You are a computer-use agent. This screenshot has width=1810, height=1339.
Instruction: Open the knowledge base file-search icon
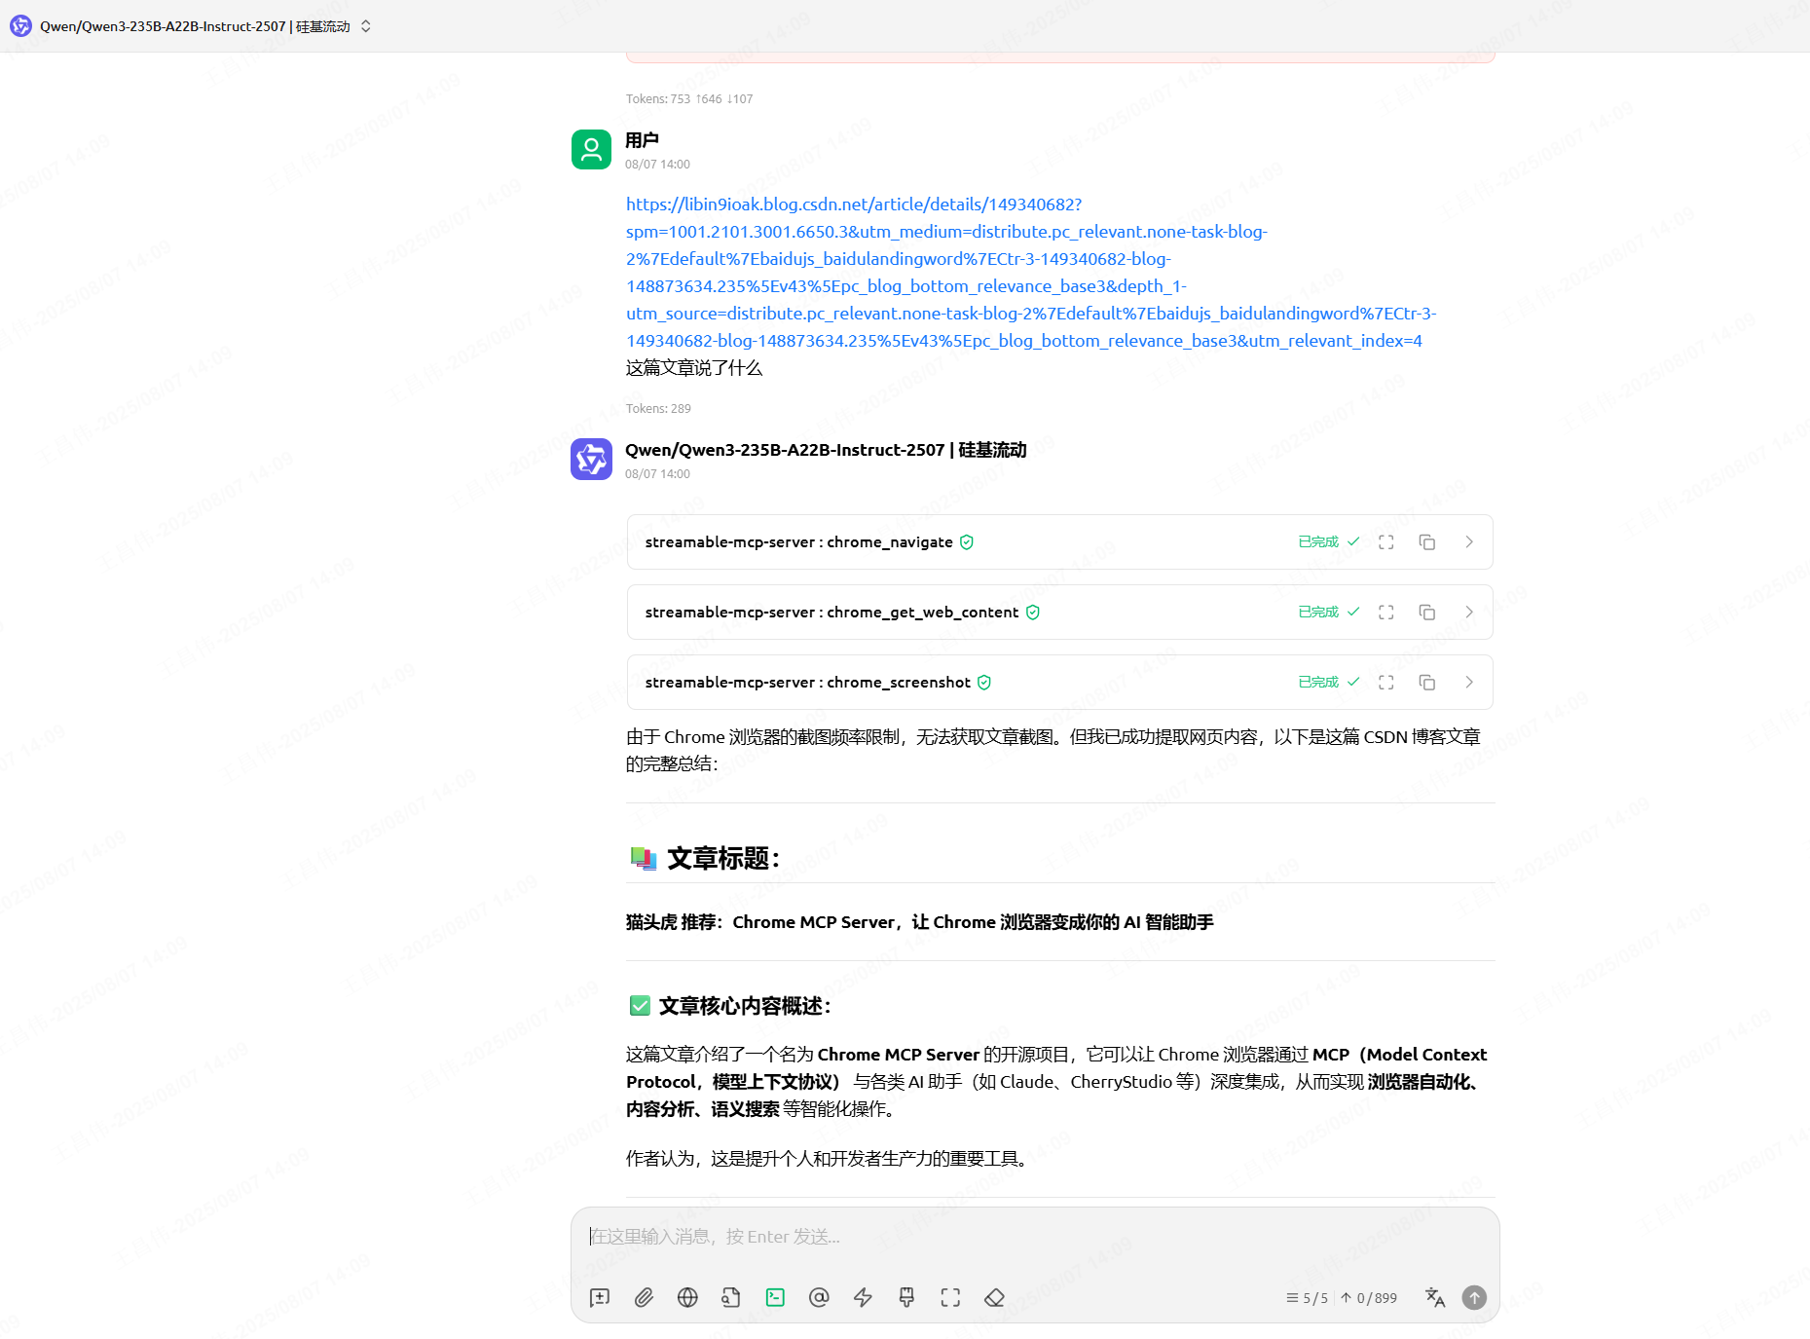pyautogui.click(x=731, y=1297)
